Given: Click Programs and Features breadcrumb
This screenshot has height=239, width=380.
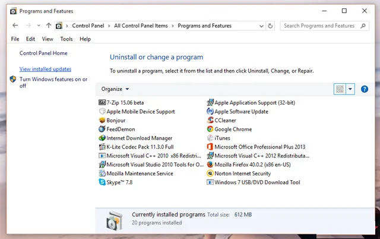Looking at the screenshot, I should (x=204, y=26).
